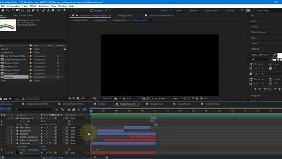This screenshot has width=282, height=159.
Task: Open the Layer menu
Action: pyautogui.click(x=25, y=6)
